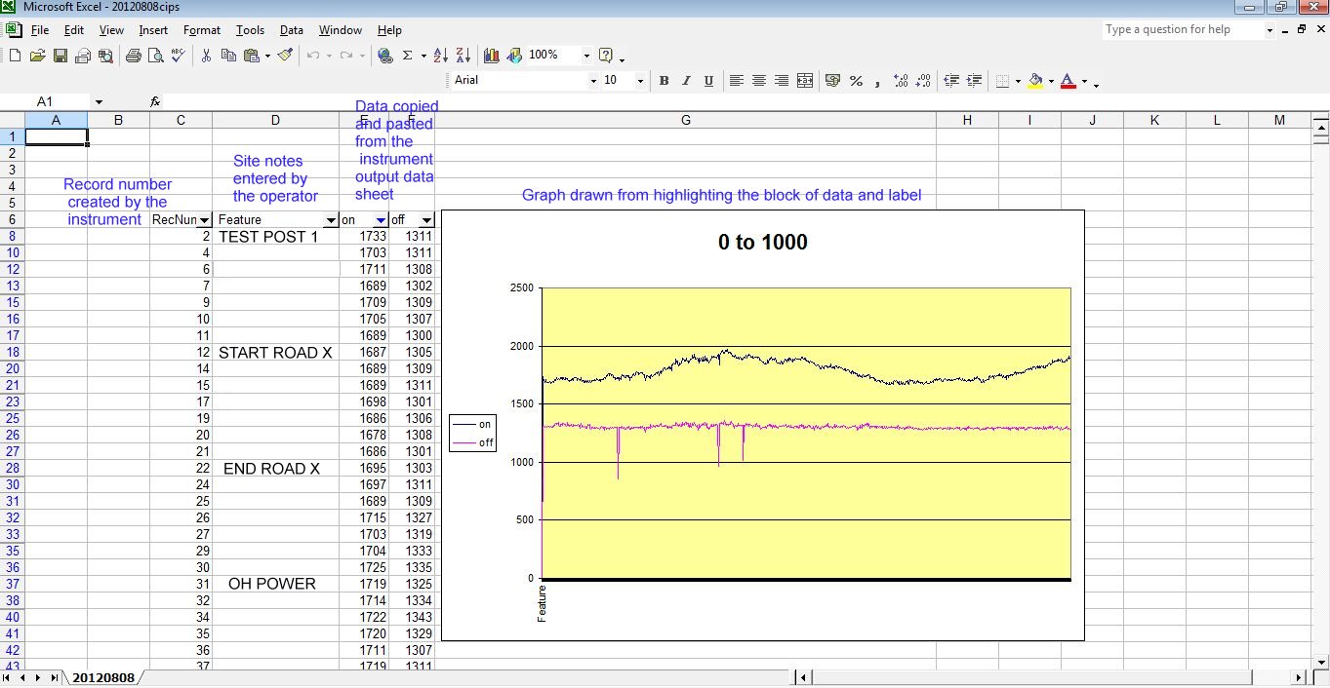Open Print Preview from the toolbar
Viewport: 1330px width, 688px height.
[155, 56]
